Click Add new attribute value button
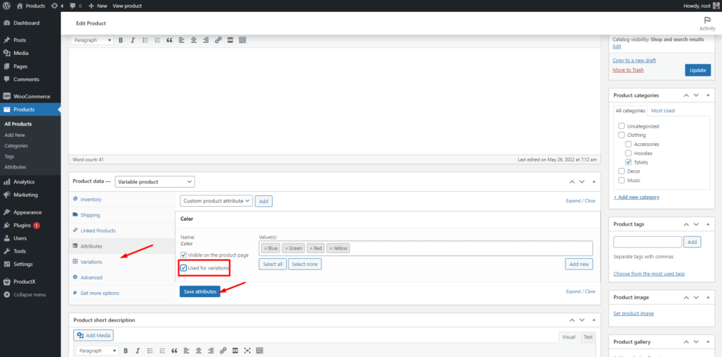Screen dimensions: 722x357 [579, 265]
